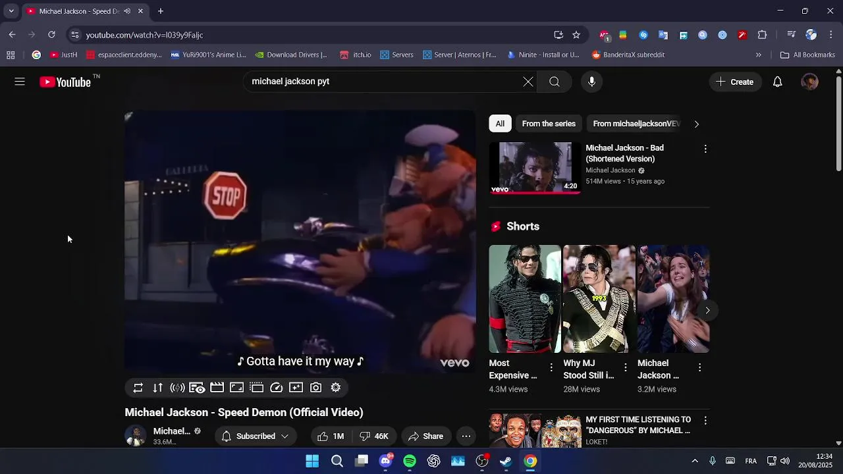Open a new browser tab
The width and height of the screenshot is (843, 474).
161,11
